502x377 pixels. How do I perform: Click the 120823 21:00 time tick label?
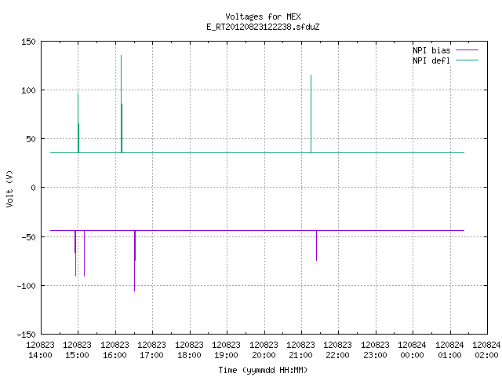300,350
